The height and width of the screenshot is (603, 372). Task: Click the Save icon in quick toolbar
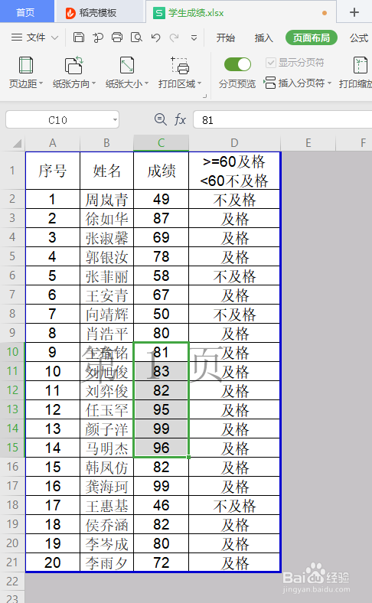(x=79, y=37)
